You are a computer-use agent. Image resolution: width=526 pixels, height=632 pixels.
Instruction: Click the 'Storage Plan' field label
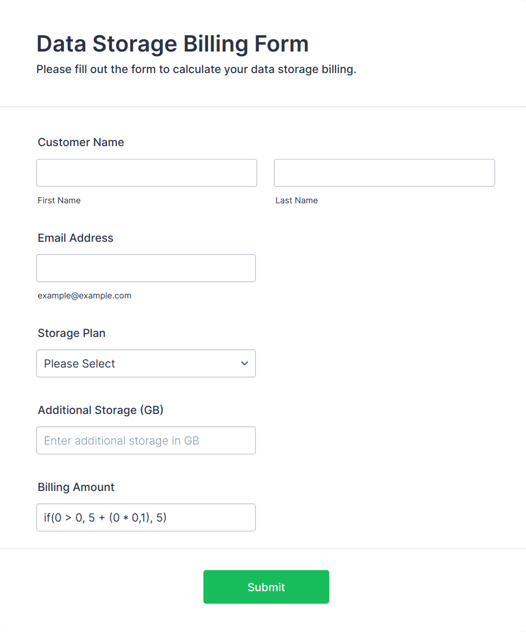(x=71, y=333)
